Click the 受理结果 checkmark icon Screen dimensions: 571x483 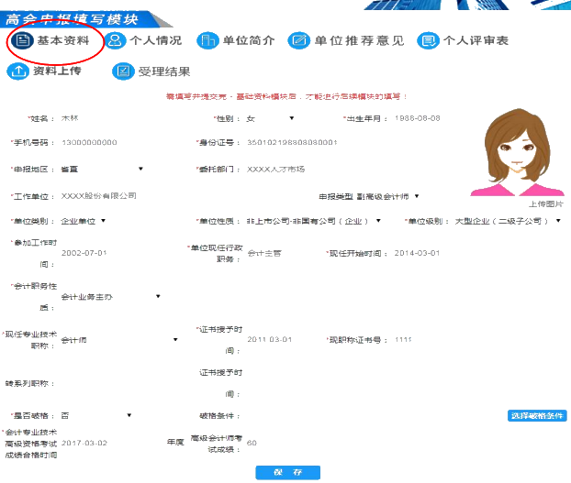(123, 71)
